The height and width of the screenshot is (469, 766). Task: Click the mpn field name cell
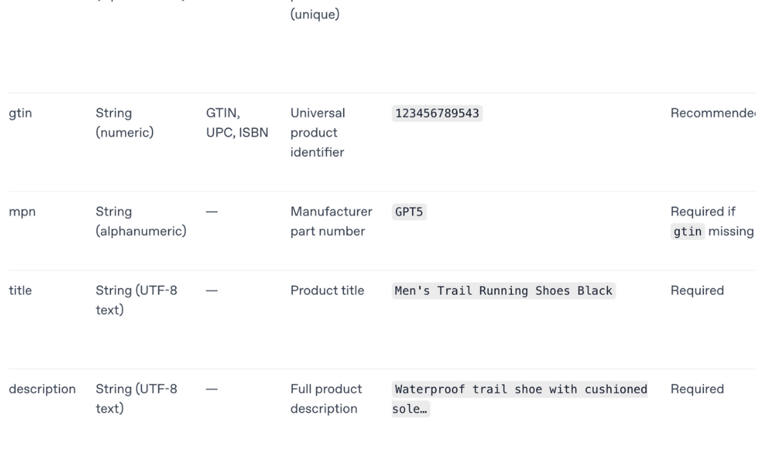[22, 212]
